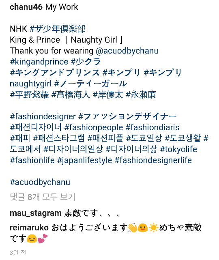The height and width of the screenshot is (260, 219).
Task: Open the #髙橋海人 hashtag
Action: pyautogui.click(x=71, y=95)
